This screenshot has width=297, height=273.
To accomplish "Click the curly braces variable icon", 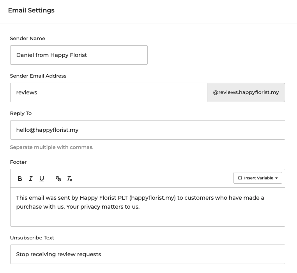I will click(x=240, y=178).
